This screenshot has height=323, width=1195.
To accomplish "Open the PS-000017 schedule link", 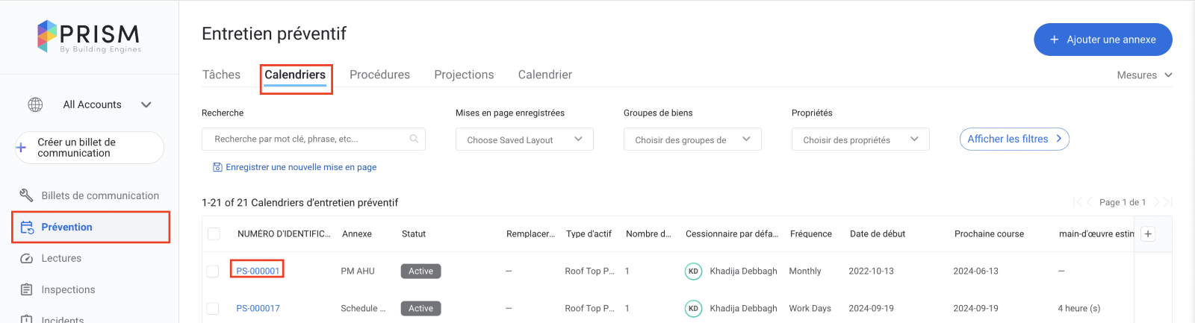I will pos(258,308).
